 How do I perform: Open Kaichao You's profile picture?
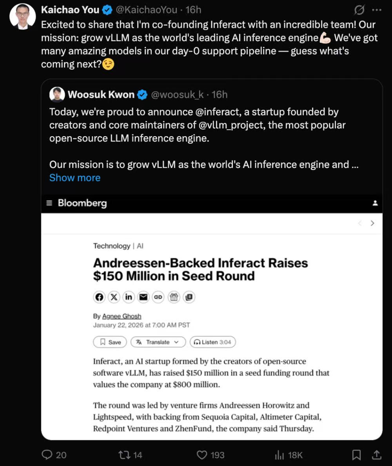(x=23, y=16)
